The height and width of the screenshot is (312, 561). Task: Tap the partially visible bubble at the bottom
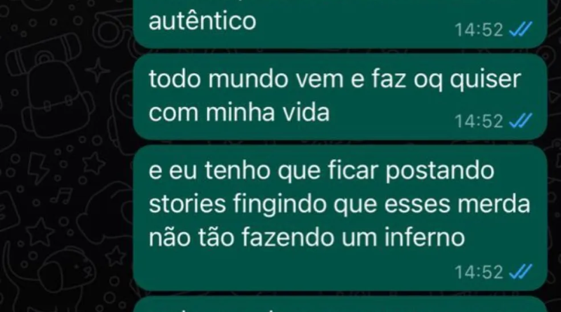[x=340, y=304]
